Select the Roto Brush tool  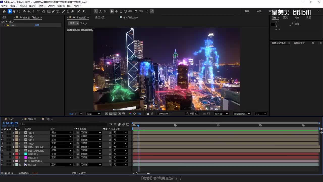[78, 11]
